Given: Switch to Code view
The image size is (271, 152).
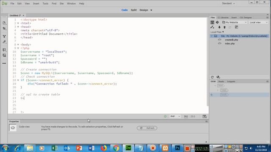Looking at the screenshot, I should 124,10.
